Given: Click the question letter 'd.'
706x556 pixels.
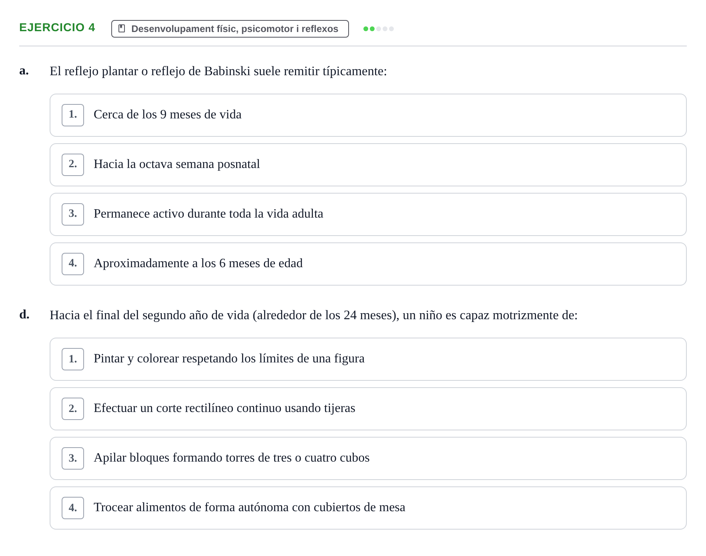Looking at the screenshot, I should click(x=24, y=315).
